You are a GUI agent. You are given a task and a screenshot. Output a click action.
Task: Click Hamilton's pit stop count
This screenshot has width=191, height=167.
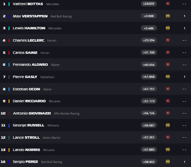click(x=185, y=28)
